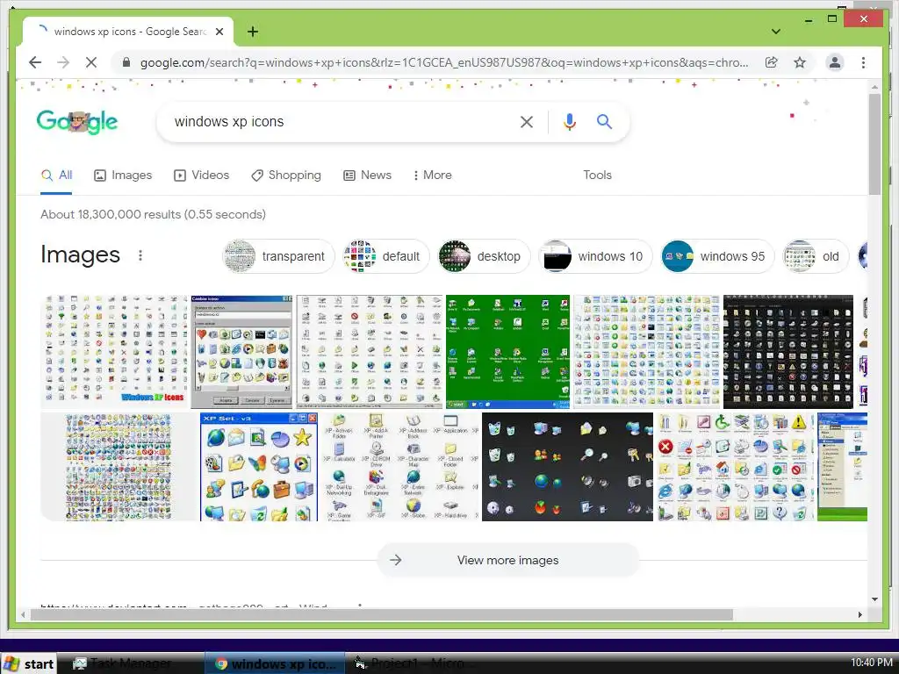
Task: Open the tab search chevron
Action: tap(776, 32)
